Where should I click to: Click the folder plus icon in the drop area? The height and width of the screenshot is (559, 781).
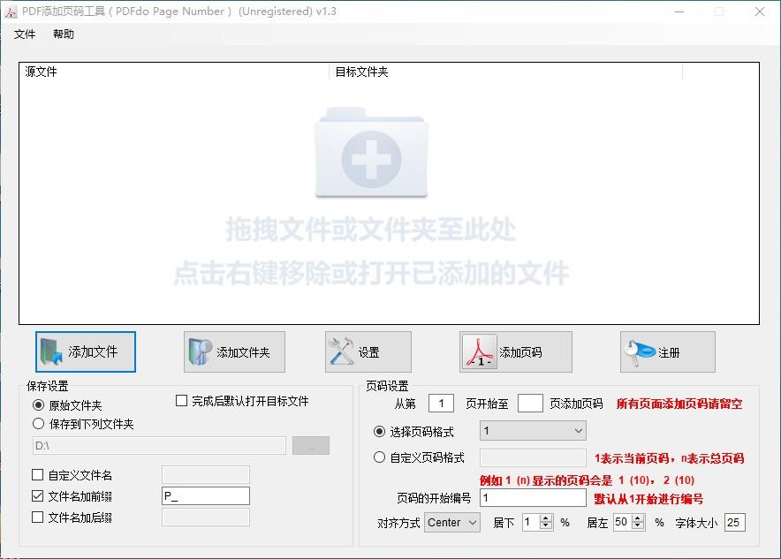tap(371, 153)
